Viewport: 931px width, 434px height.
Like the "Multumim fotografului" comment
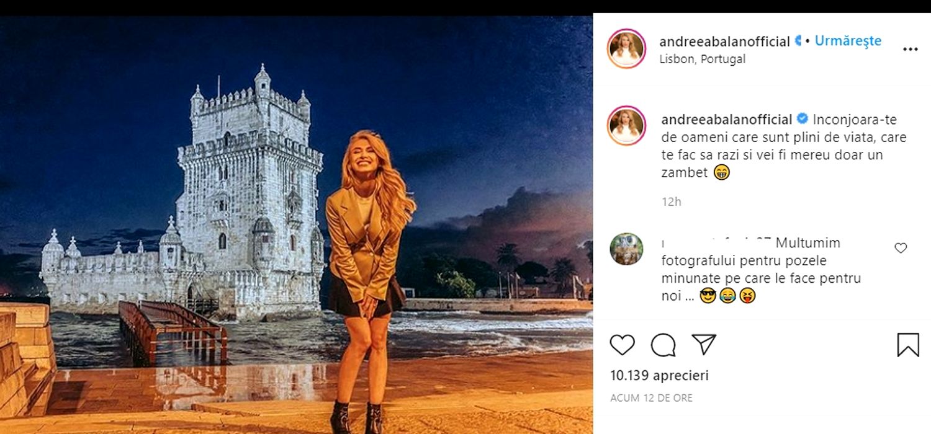[x=901, y=249]
